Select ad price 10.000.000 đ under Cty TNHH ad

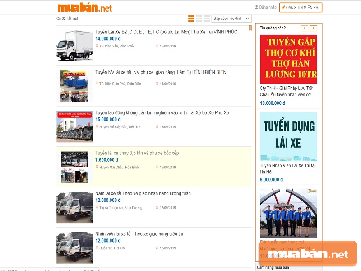[273, 103]
